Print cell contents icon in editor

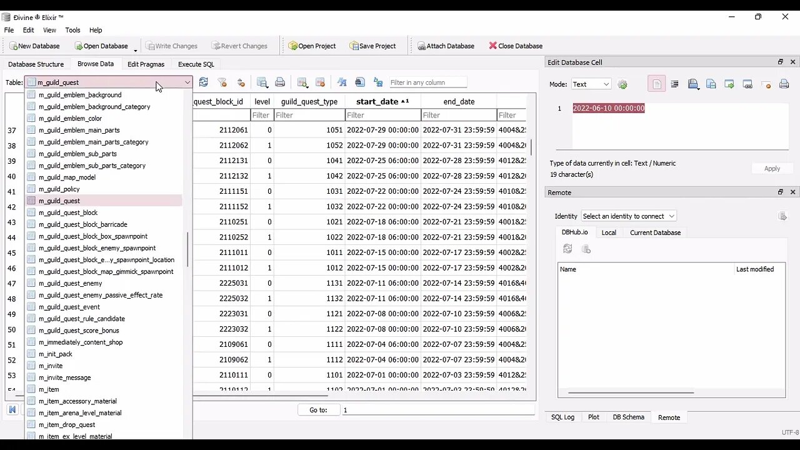[x=784, y=84]
